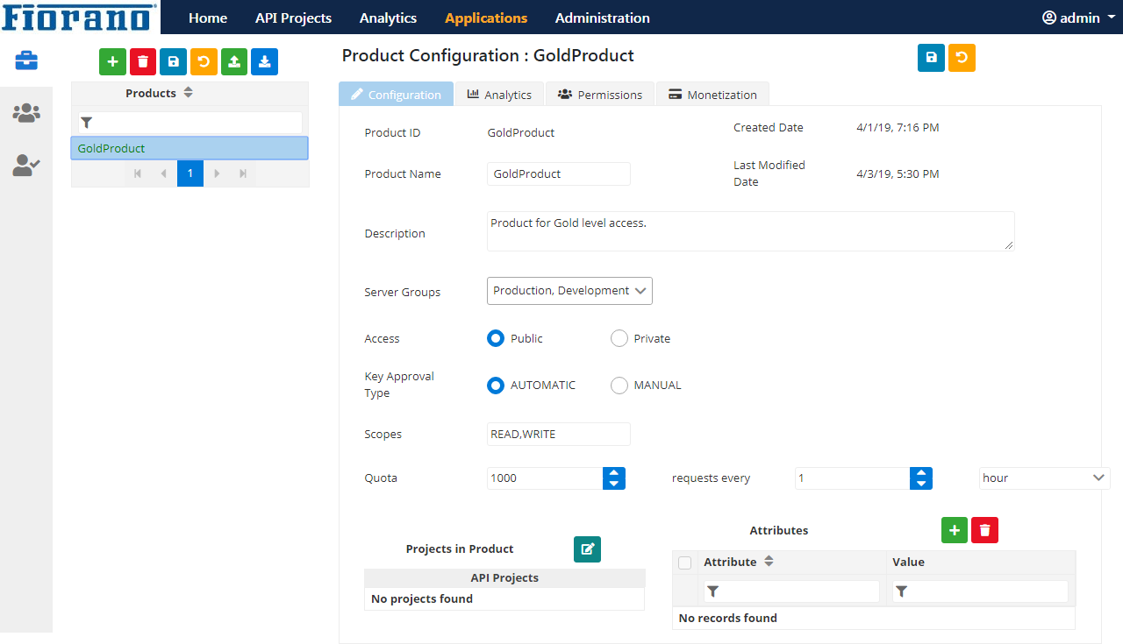The width and height of the screenshot is (1123, 644).
Task: Open the hour interval unit dropdown
Action: 1045,478
